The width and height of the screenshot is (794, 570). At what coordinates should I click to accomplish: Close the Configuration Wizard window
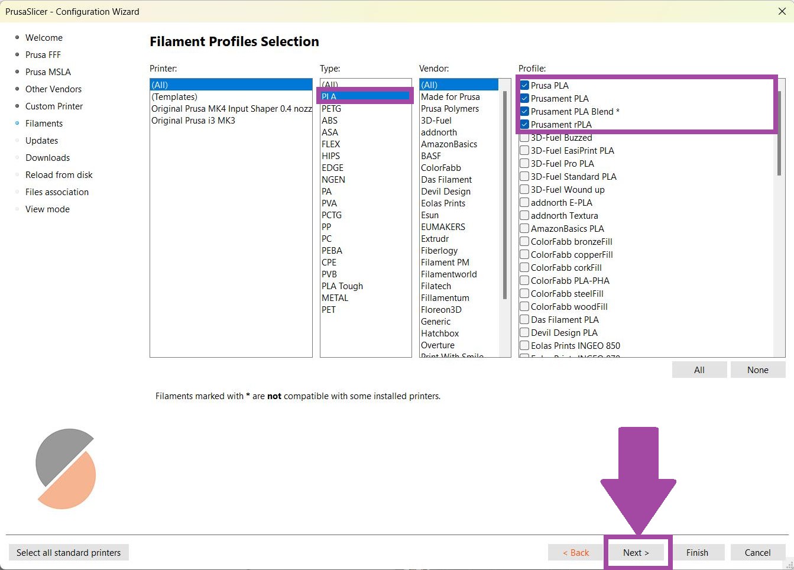782,11
